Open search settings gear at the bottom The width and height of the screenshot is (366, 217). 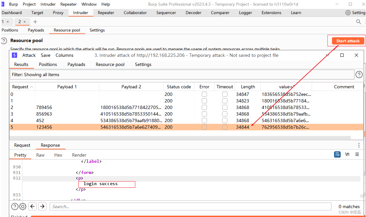coord(23,206)
